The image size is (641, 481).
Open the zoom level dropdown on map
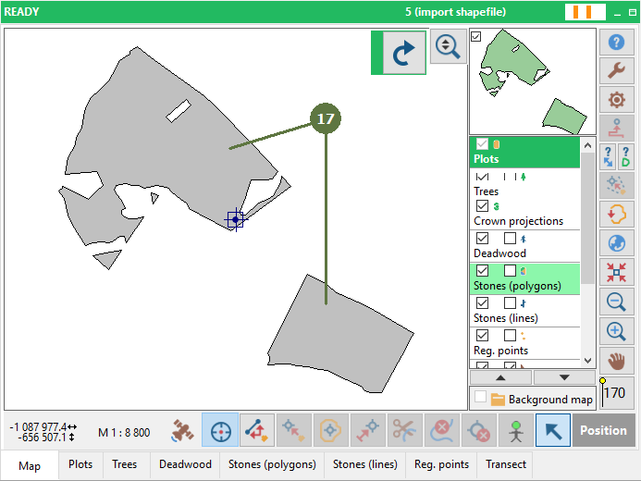coord(449,47)
